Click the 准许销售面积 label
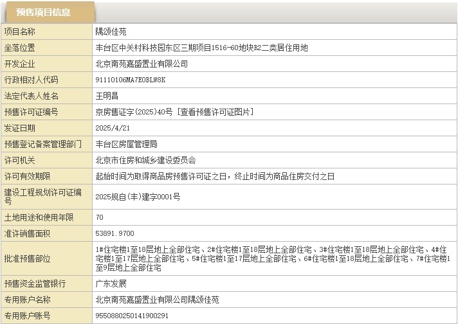458x324 pixels. coord(28,233)
